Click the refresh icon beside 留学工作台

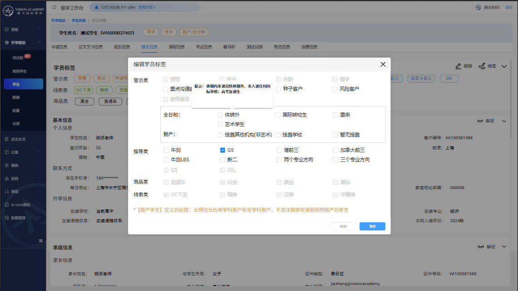point(54,7)
